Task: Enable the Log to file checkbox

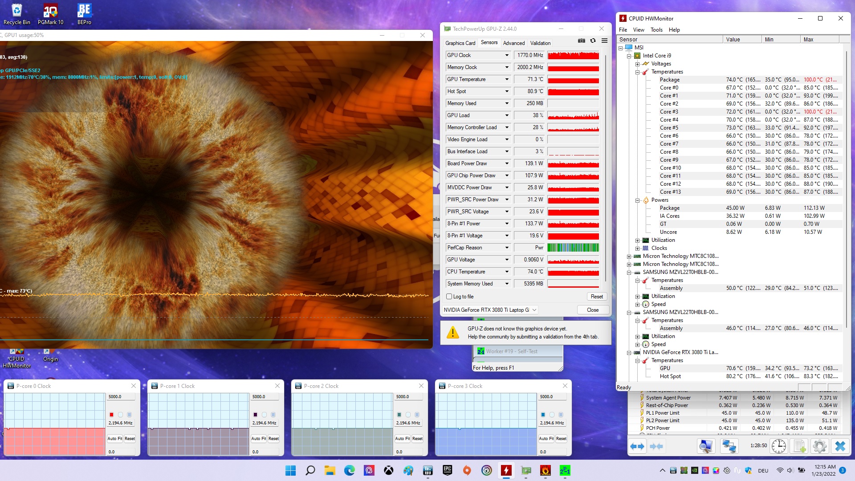Action: tap(449, 297)
